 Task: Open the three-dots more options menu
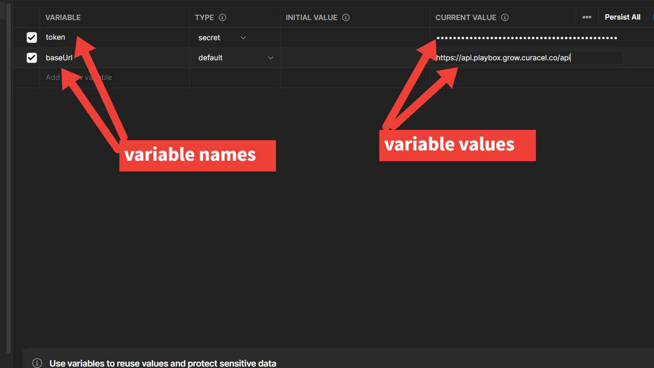click(587, 17)
